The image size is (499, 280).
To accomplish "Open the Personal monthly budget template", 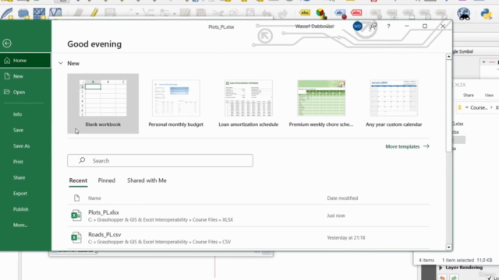I will click(175, 103).
